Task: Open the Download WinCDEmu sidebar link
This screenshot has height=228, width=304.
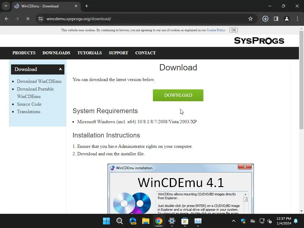Action: (39, 81)
